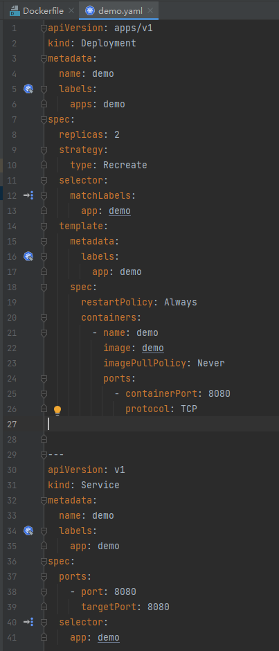Click Kubernetes gutter icon on line 34

point(28,530)
